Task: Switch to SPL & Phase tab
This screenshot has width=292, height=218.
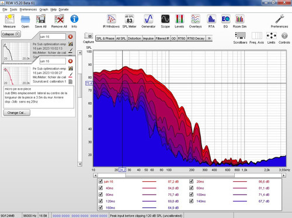Action: pyautogui.click(x=105, y=38)
